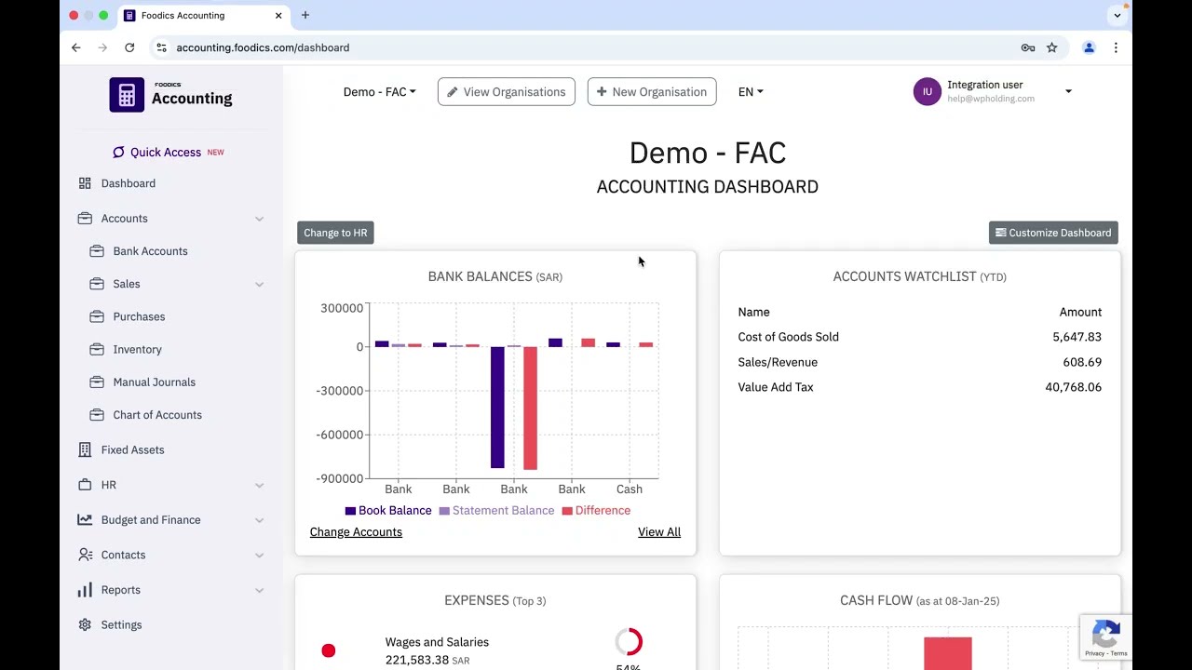Click the Reports bar chart icon
This screenshot has height=670, width=1192.
85,590
